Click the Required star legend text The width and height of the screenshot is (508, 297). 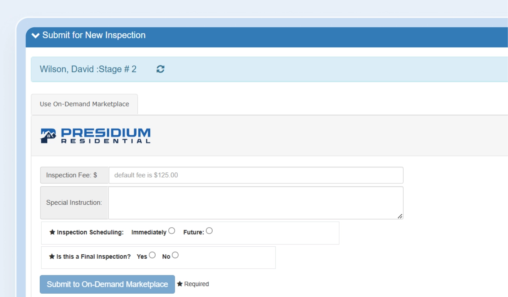click(x=193, y=284)
